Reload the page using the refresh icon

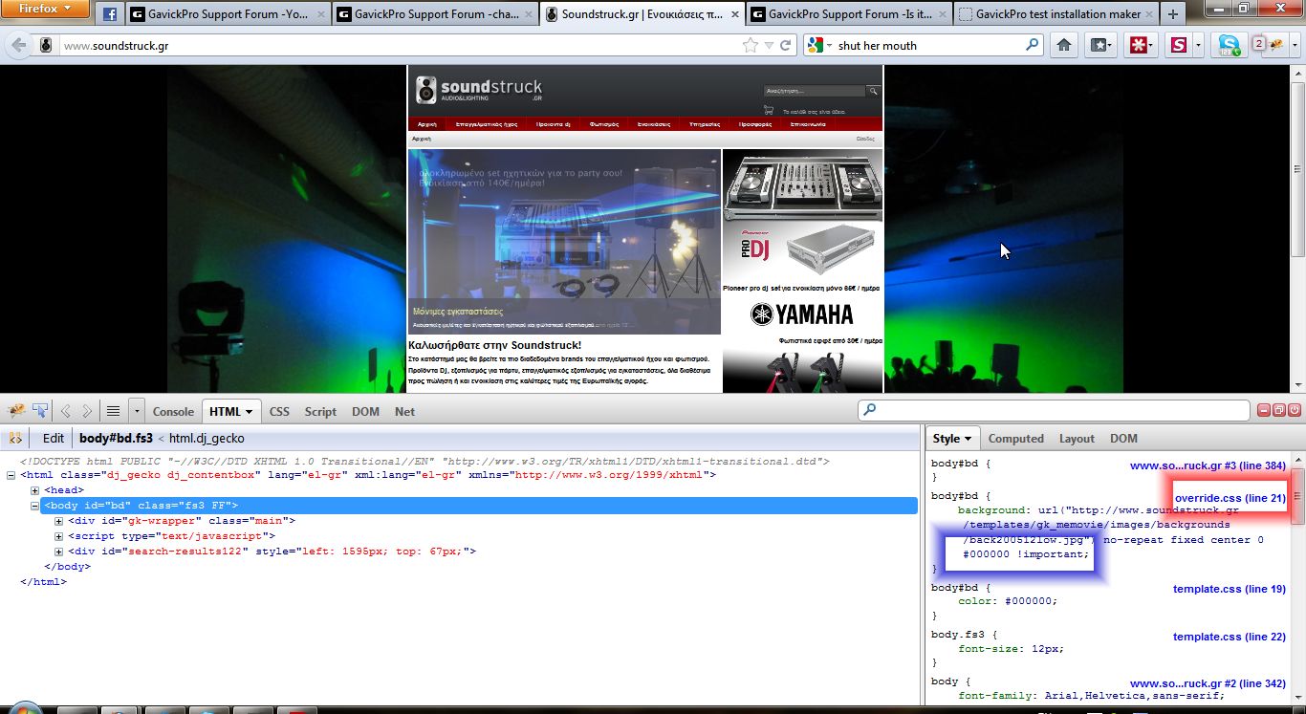pyautogui.click(x=786, y=45)
